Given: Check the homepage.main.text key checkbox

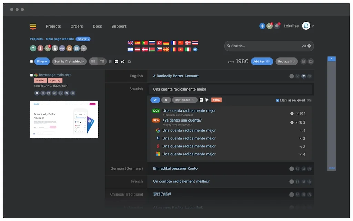Looking at the screenshot, I should (32, 75).
